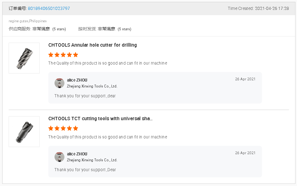Screen dimensions: 297x186
Task: Click the 按时发货 5 stars rating text
Action: pyautogui.click(x=124, y=29)
